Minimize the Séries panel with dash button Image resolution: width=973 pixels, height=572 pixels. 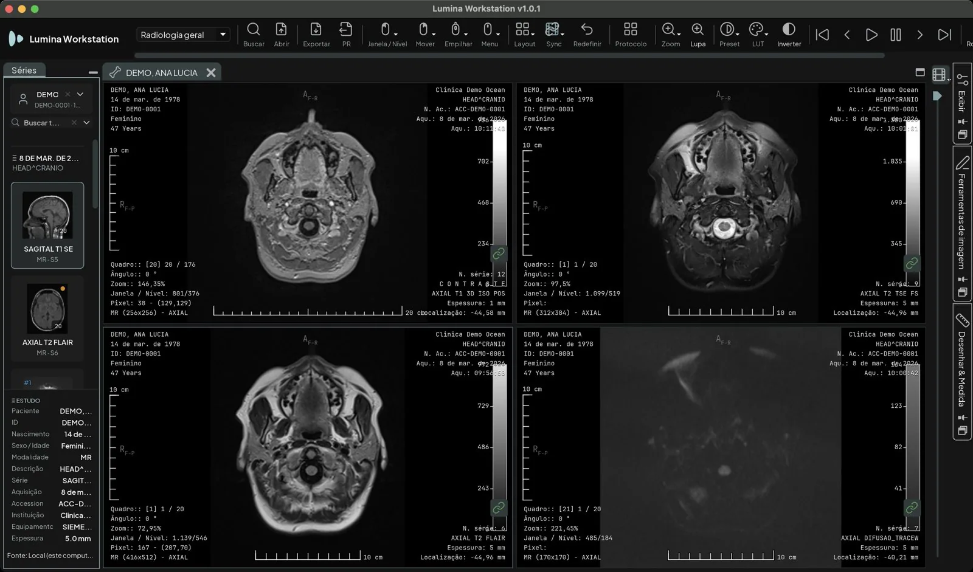(93, 72)
